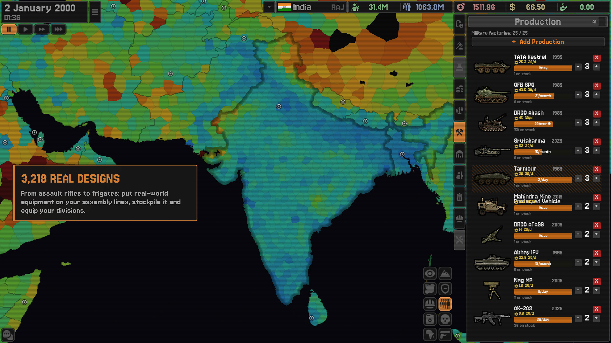Remove Mahindra Mine Protected Vehicle line
The width and height of the screenshot is (611, 343).
coord(597,197)
